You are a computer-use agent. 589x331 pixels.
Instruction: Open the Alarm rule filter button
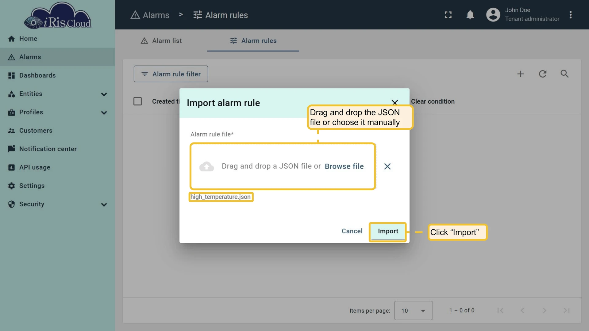click(x=171, y=74)
